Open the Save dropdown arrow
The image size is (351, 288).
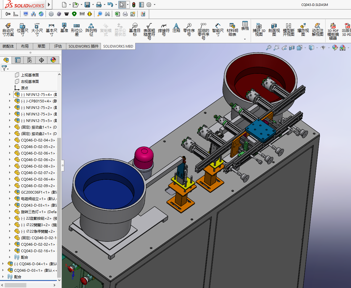93,5
